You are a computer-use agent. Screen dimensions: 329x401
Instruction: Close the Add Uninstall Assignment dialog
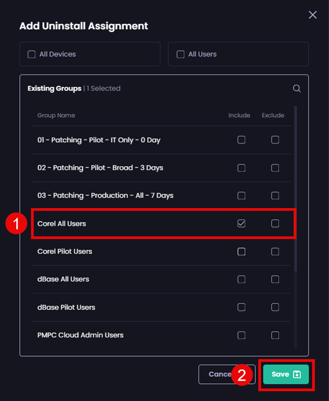point(312,15)
